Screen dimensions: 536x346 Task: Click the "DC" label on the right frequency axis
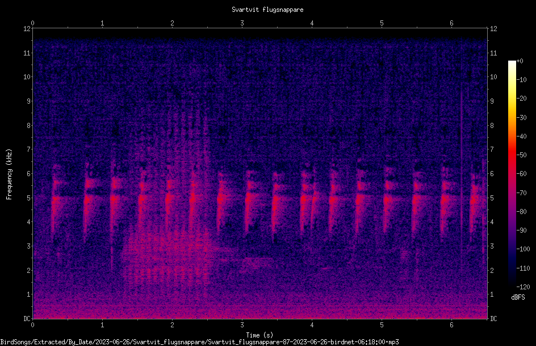[493, 319]
